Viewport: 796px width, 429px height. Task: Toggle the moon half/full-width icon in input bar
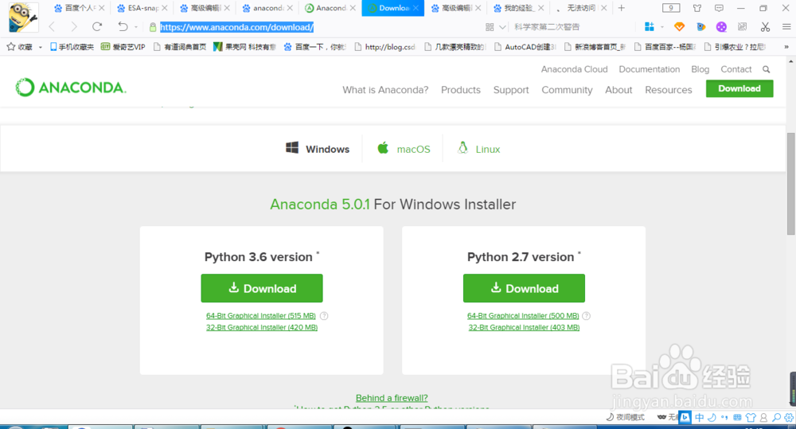click(712, 417)
